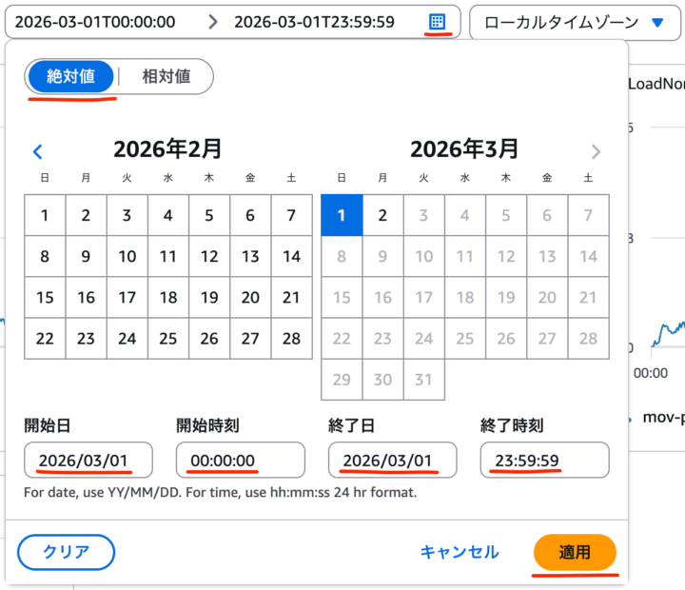Pick February 14 in the 2026年2月 calendar
The width and height of the screenshot is (685, 590).
291,256
